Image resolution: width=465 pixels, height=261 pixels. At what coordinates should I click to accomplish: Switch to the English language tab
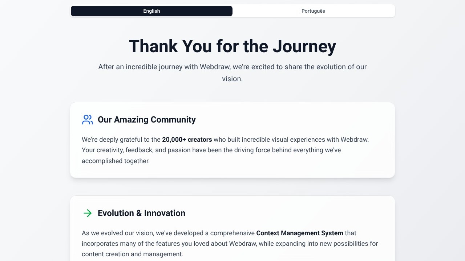151,11
